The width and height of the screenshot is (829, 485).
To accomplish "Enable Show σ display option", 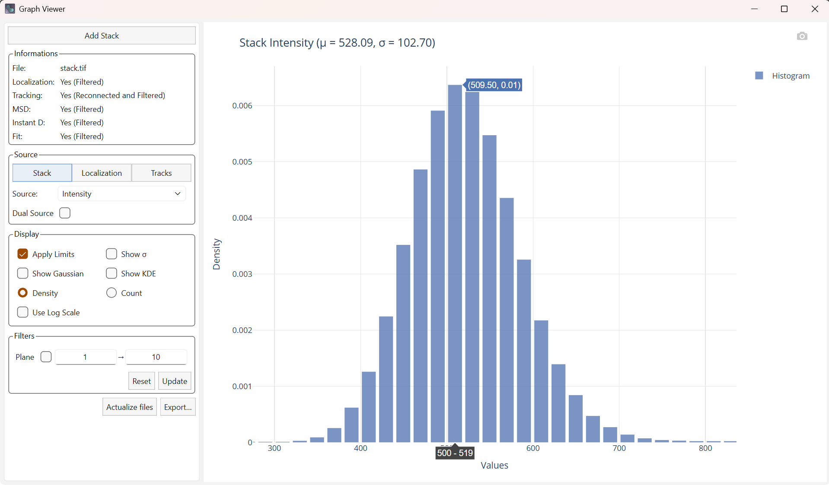I will point(111,254).
